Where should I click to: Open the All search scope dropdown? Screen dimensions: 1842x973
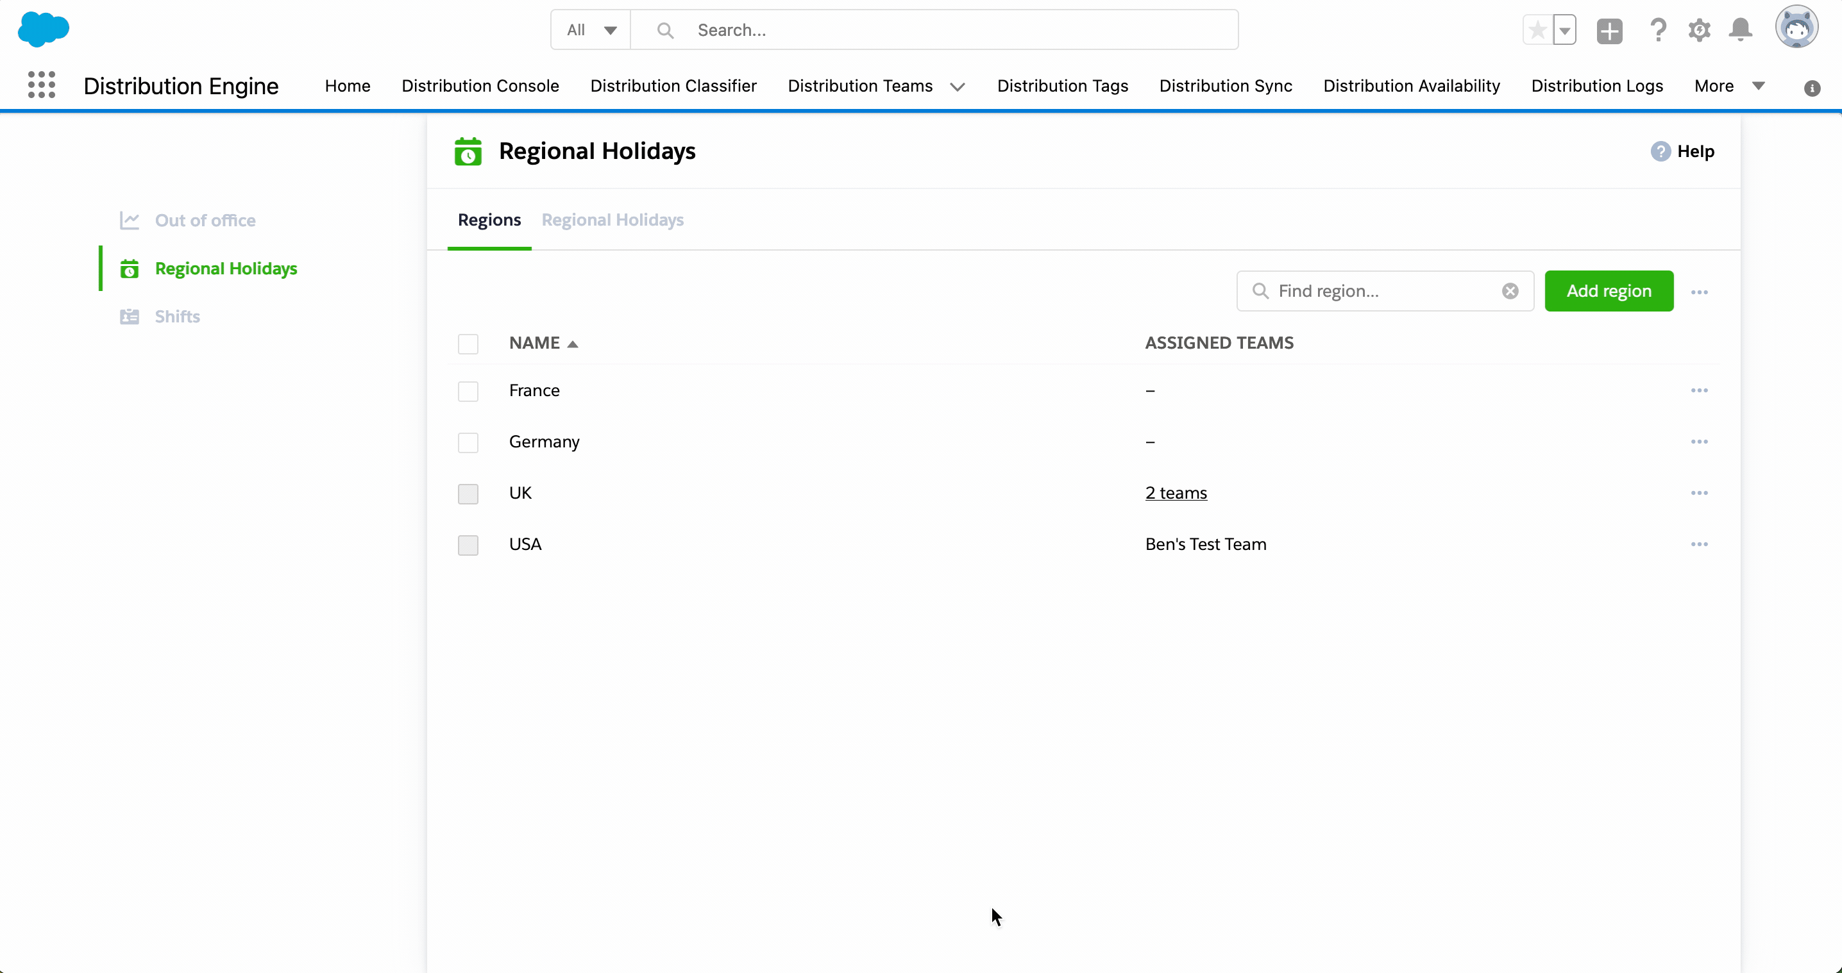click(591, 30)
